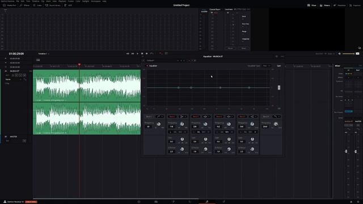
Task: Toggle the Mixer panel button in top toolbar
Action: [x=311, y=5]
